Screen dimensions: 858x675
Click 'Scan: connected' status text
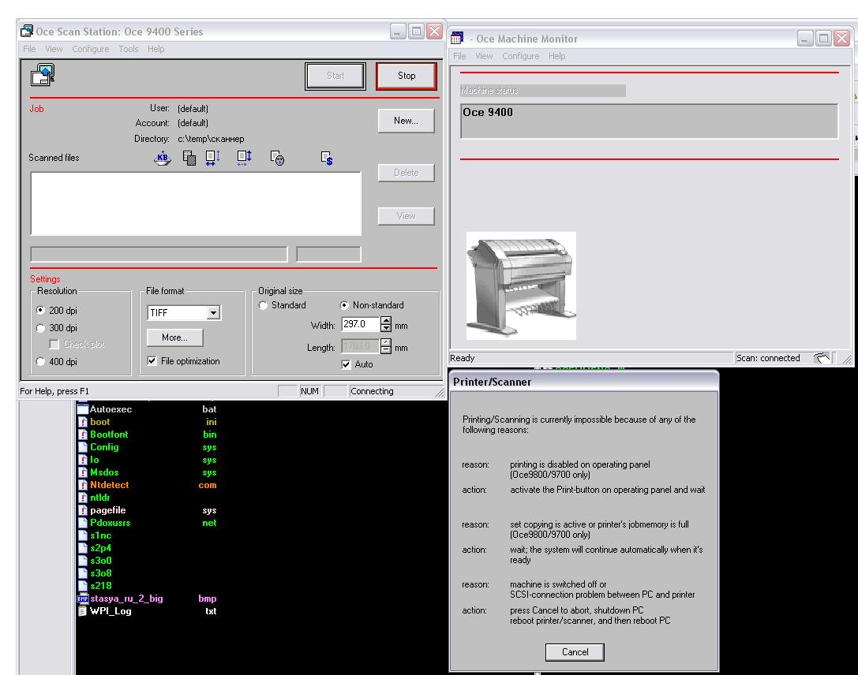pyautogui.click(x=768, y=358)
